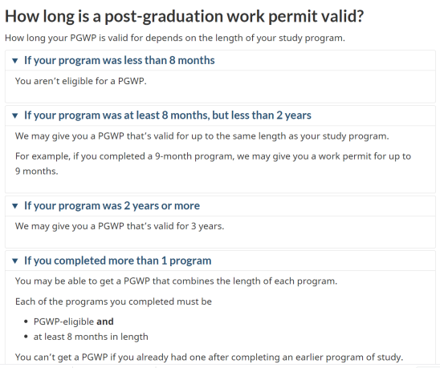Collapse the triangle beside 'less than 8 months'

(15, 61)
